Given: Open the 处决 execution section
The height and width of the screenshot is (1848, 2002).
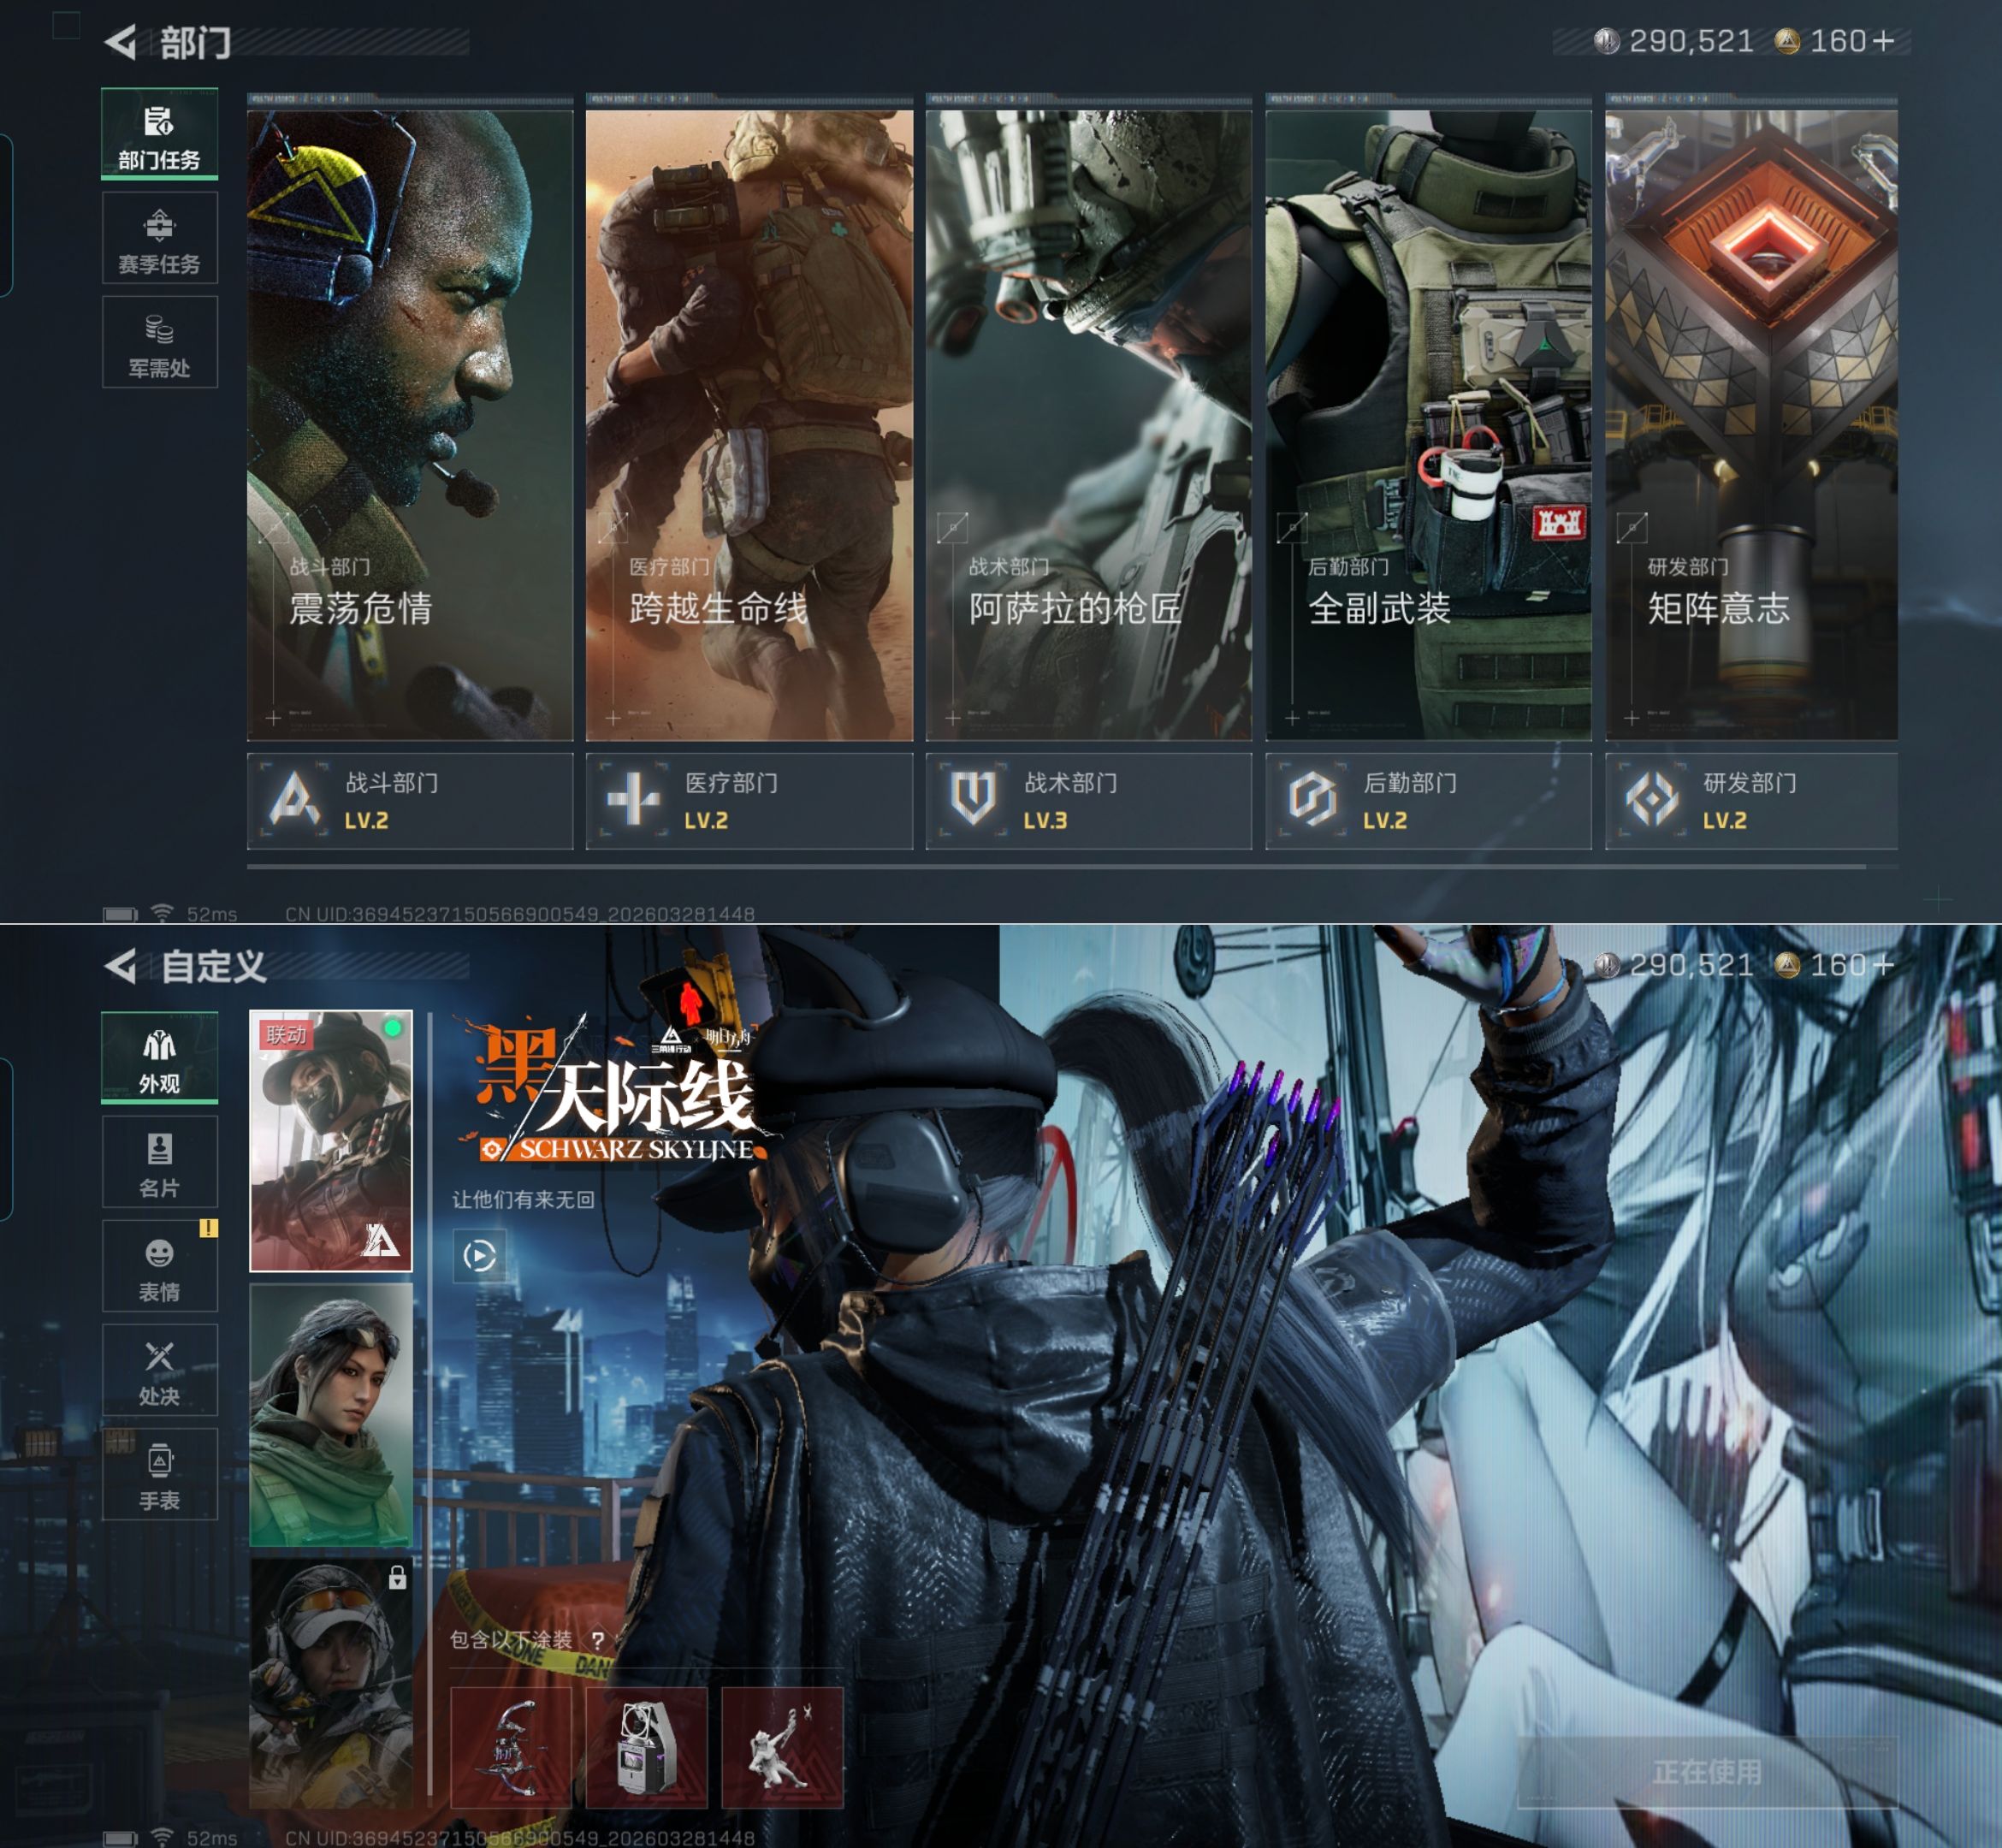Looking at the screenshot, I should (159, 1370).
